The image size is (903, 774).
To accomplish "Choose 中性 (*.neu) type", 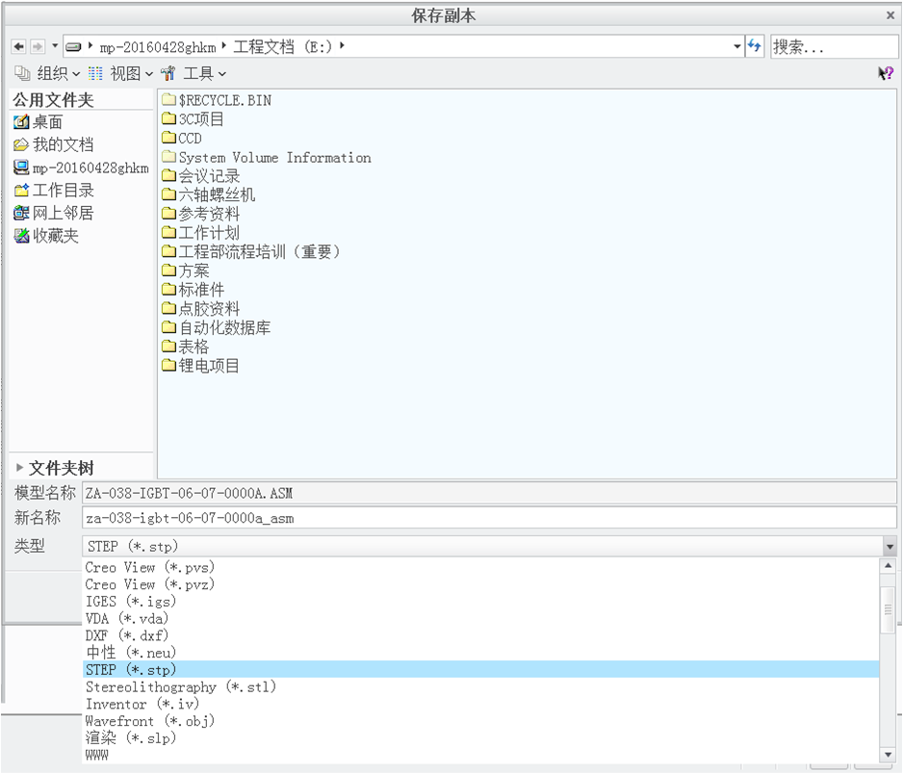I will click(x=481, y=653).
